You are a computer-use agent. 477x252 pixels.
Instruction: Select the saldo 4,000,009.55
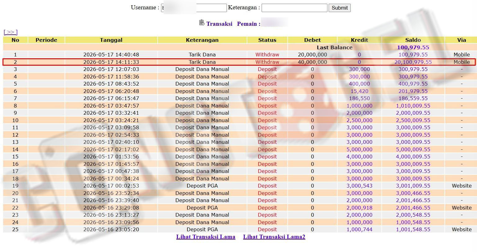click(413, 157)
